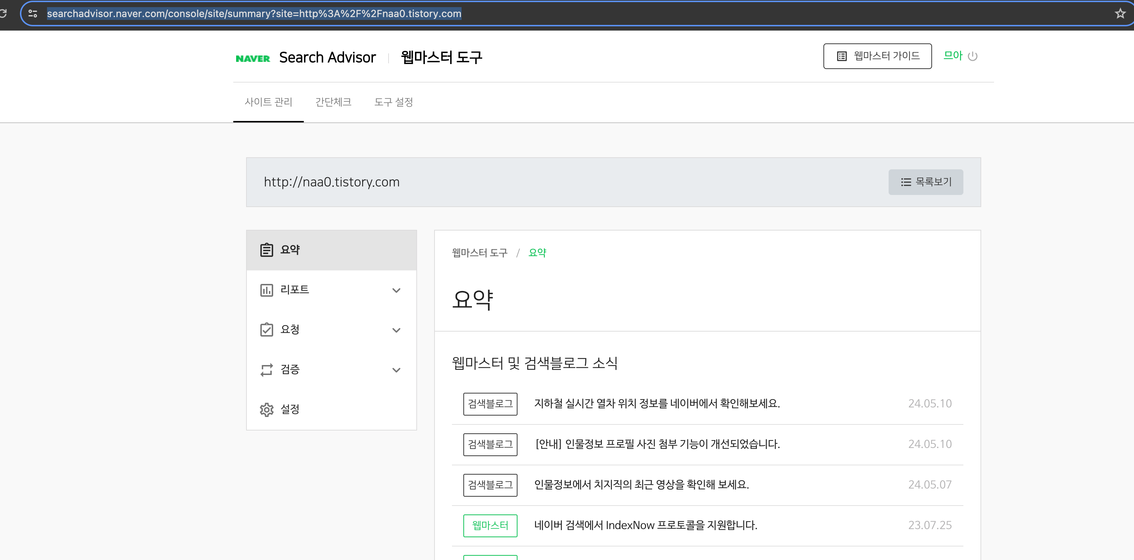The height and width of the screenshot is (560, 1134).
Task: Click the 검색블로그 tag on the 지하철 row
Action: (490, 404)
